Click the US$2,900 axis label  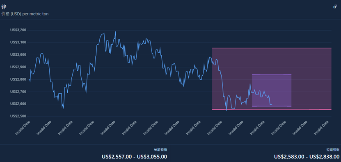pos(18,67)
